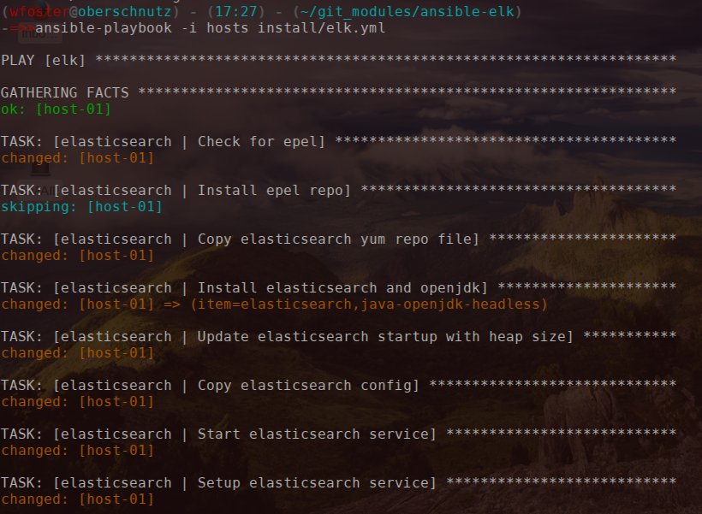Click the cyan skipping: [host-01] status
This screenshot has height=514, width=702.
coord(81,206)
